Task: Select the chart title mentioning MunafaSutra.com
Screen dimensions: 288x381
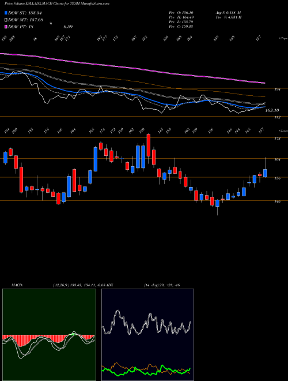Action: coord(56,3)
